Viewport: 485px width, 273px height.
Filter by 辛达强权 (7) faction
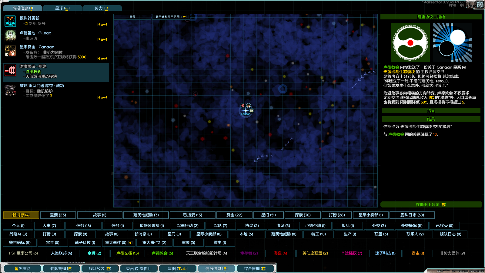352,253
